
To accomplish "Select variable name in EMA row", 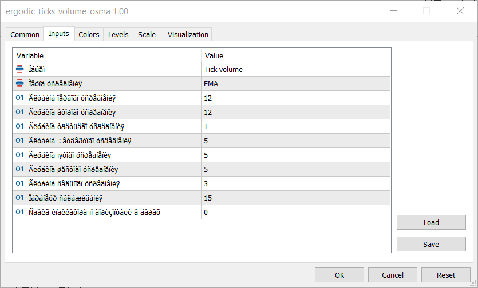I will click(55, 84).
